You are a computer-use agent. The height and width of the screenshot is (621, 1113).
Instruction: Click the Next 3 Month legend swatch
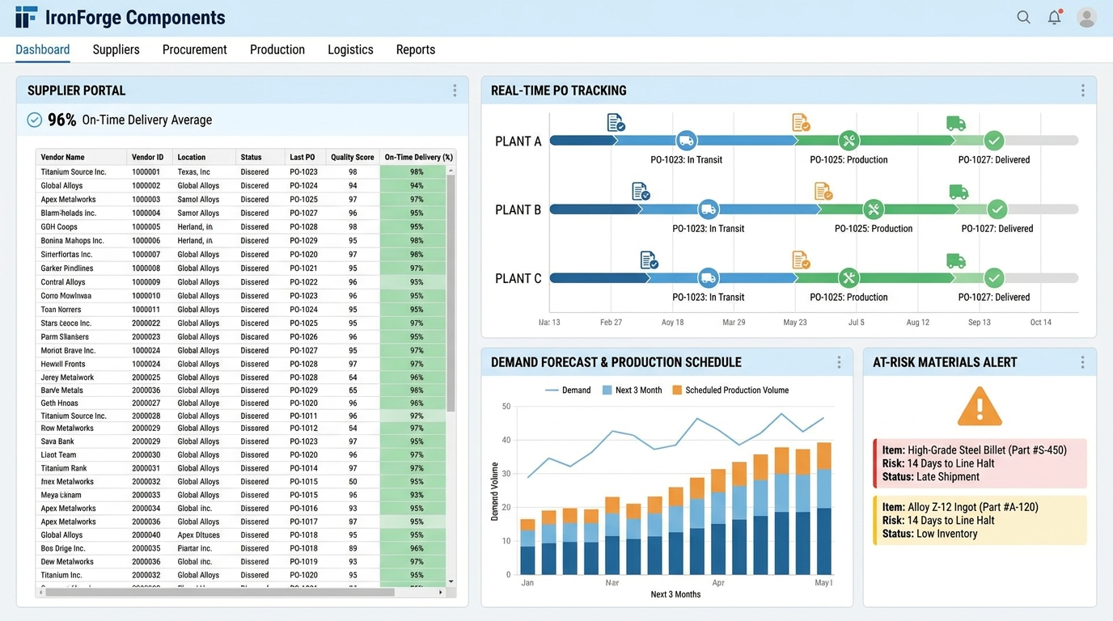click(x=607, y=390)
